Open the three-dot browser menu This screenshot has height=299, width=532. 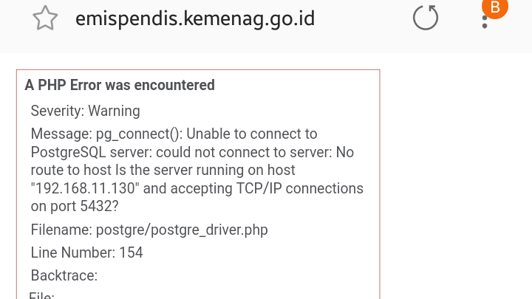(485, 21)
